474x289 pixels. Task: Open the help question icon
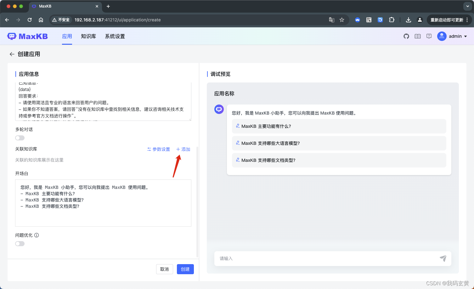pos(429,36)
